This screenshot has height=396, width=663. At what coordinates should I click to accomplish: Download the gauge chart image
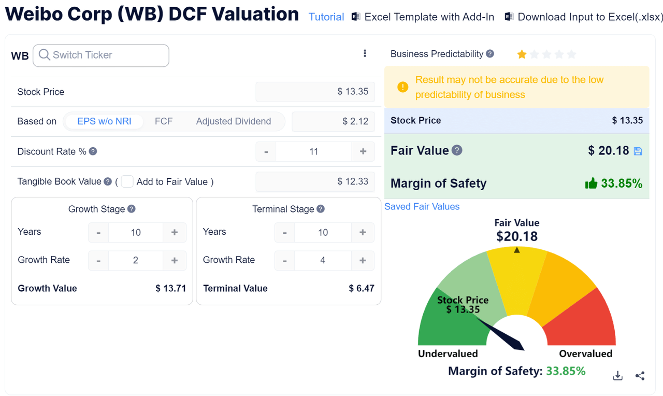click(x=617, y=375)
